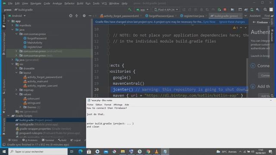Click the Attach Debugger bug icon

(219, 9)
